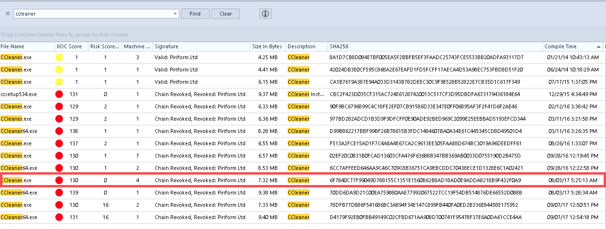Click the Signature column header
606x229 pixels.
coord(166,46)
